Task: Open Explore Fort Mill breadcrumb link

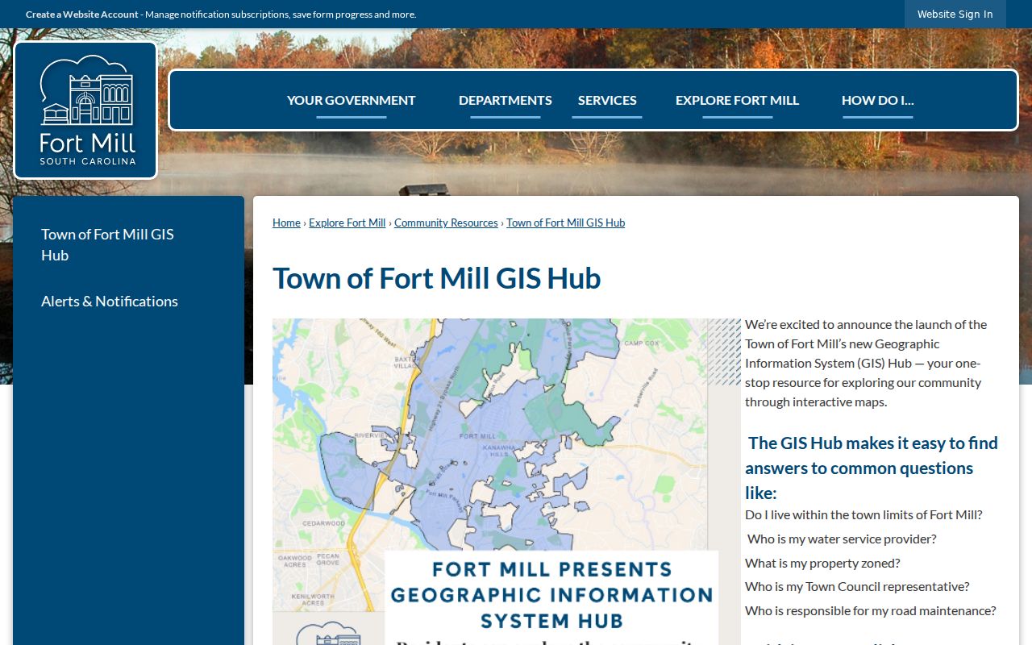Action: pyautogui.click(x=347, y=223)
